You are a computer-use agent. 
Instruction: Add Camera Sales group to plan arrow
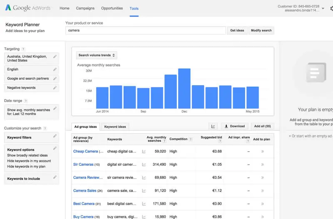pos(263,191)
